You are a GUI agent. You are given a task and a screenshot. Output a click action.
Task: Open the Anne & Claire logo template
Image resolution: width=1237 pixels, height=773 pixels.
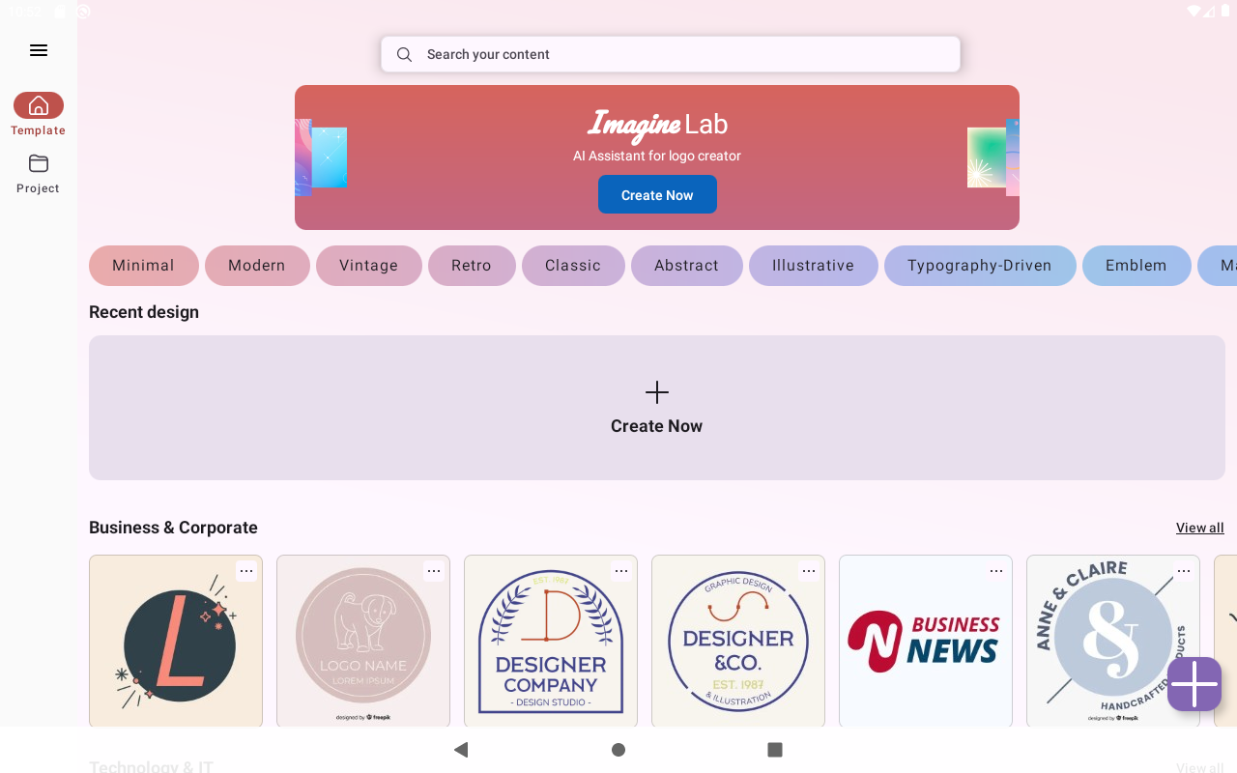1113,642
